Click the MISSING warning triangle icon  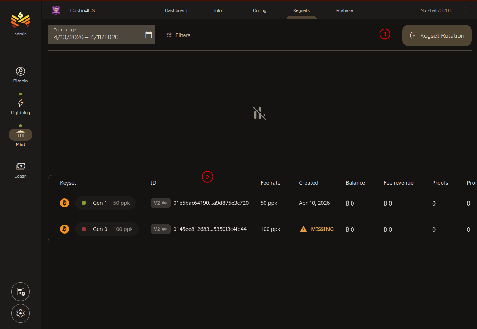click(303, 229)
